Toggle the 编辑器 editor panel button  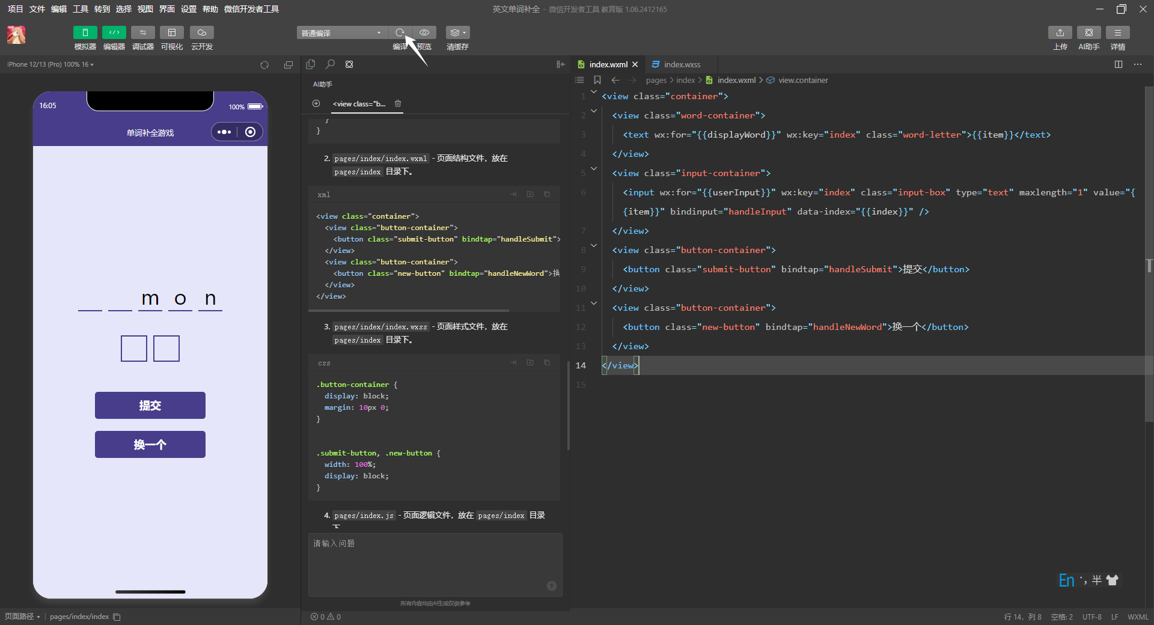(114, 32)
